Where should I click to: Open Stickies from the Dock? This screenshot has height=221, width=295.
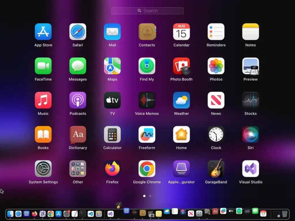(159, 214)
